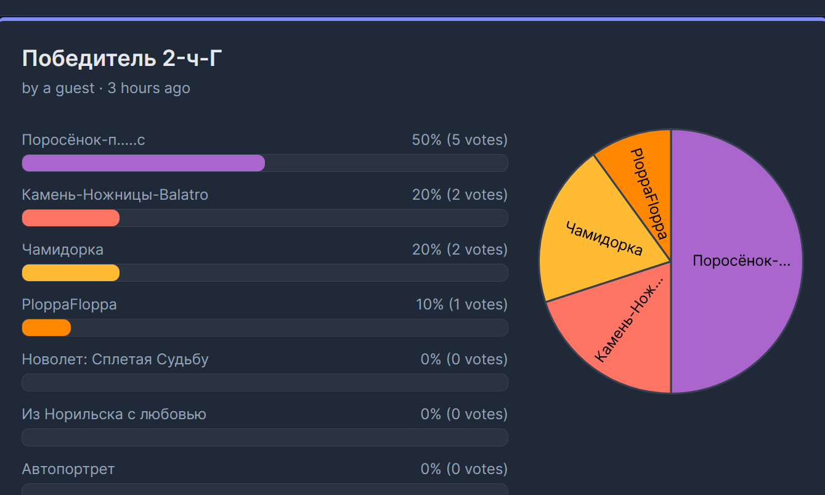This screenshot has width=825, height=495.
Task: Click the "50% (5 votes)" result text
Action: (459, 140)
